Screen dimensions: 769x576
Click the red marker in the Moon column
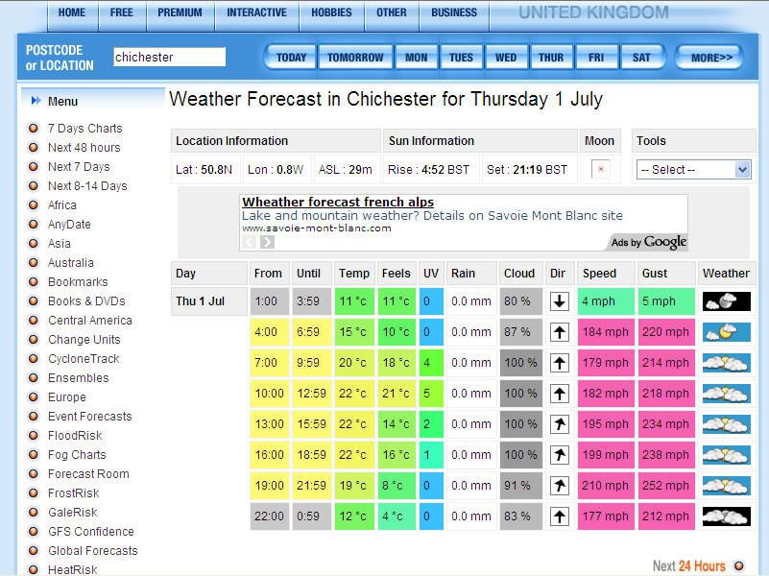coord(600,167)
